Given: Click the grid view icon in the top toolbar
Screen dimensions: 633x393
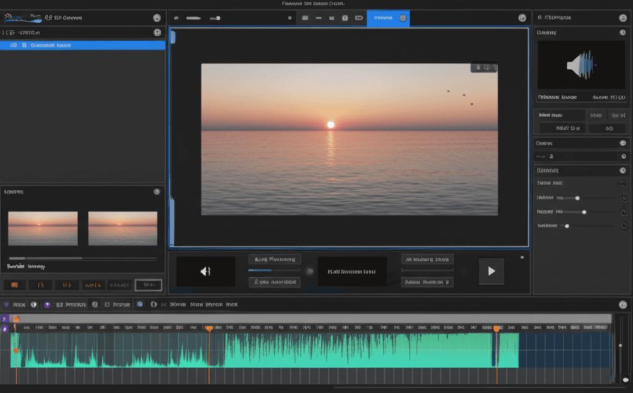Looking at the screenshot, I should tap(305, 18).
